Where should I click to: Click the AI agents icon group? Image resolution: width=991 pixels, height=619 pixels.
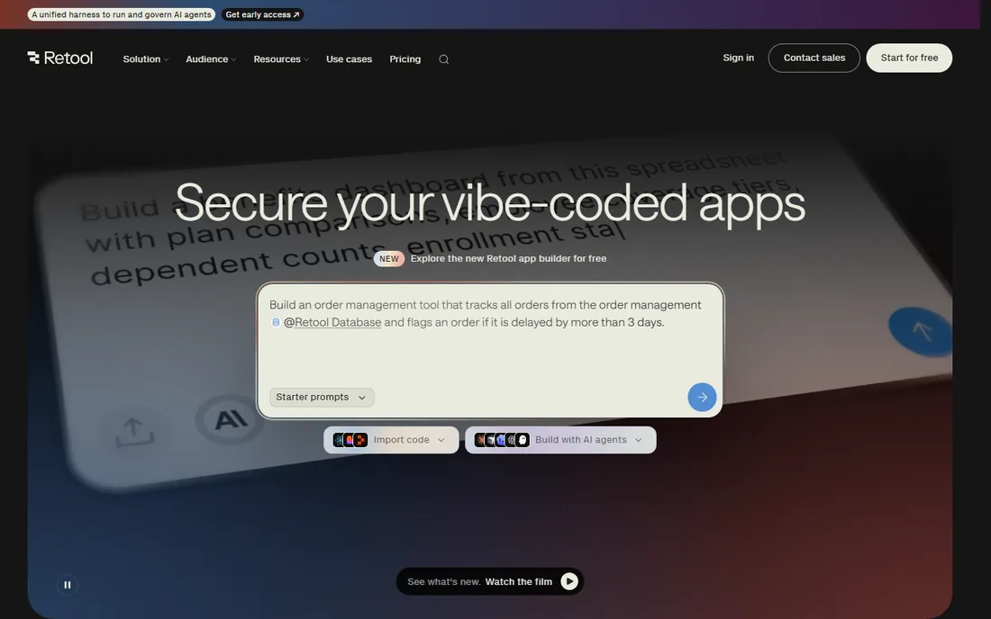pos(502,440)
